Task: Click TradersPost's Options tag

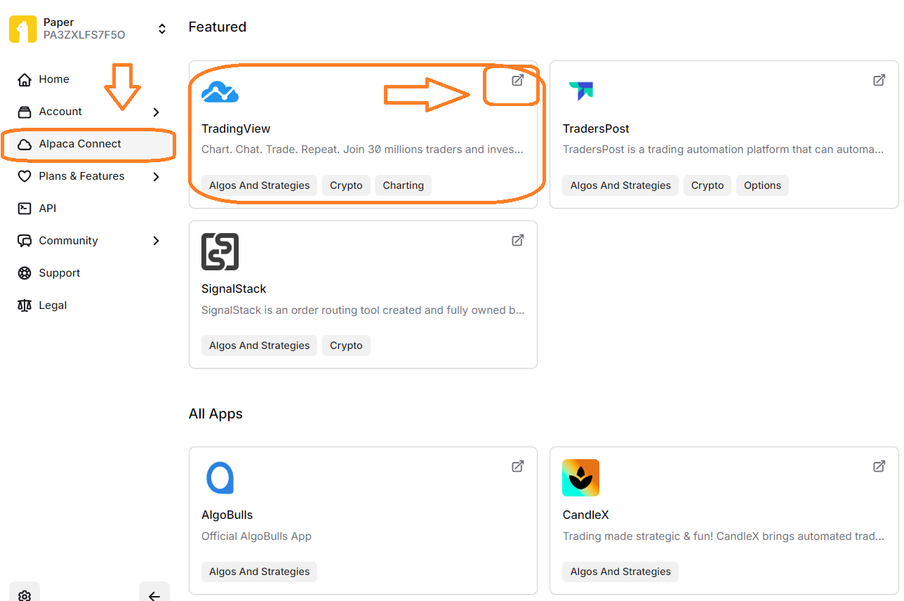Action: 763,185
